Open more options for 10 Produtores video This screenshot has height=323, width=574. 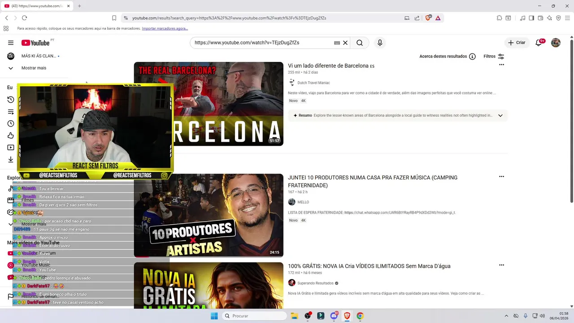click(x=501, y=177)
